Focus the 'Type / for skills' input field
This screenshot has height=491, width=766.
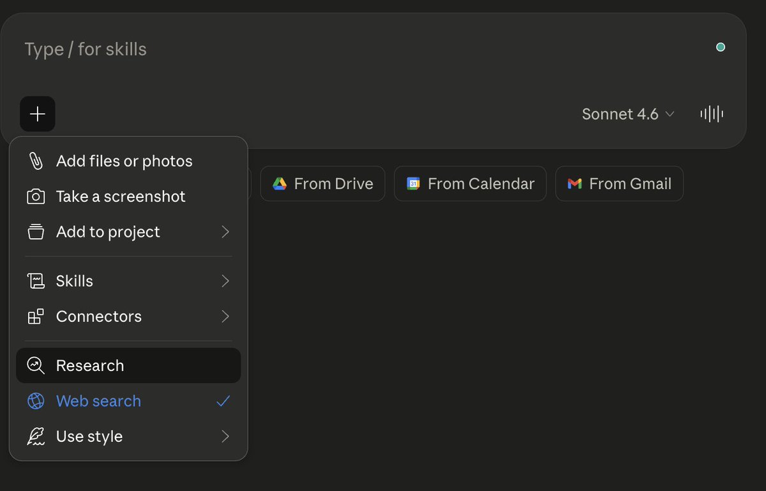point(364,49)
